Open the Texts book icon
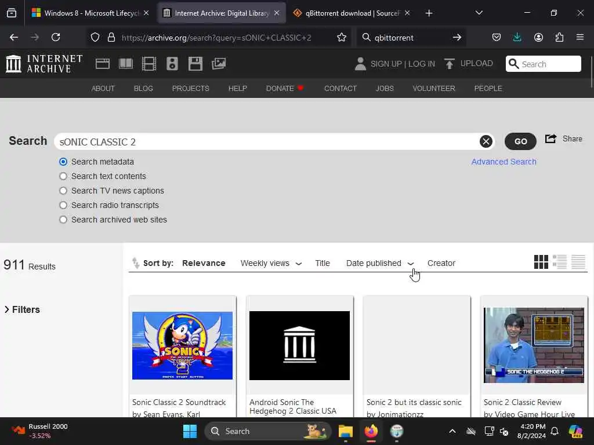The width and height of the screenshot is (594, 445). point(126,64)
